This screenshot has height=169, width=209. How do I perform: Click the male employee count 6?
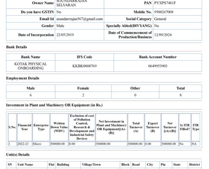31,95
